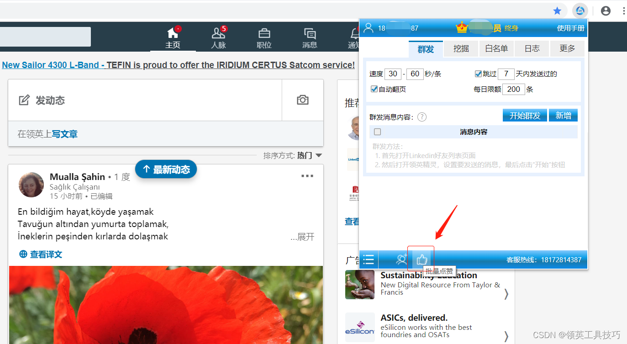Toggle the 自动翻页 checkbox
The height and width of the screenshot is (344, 627).
point(374,89)
